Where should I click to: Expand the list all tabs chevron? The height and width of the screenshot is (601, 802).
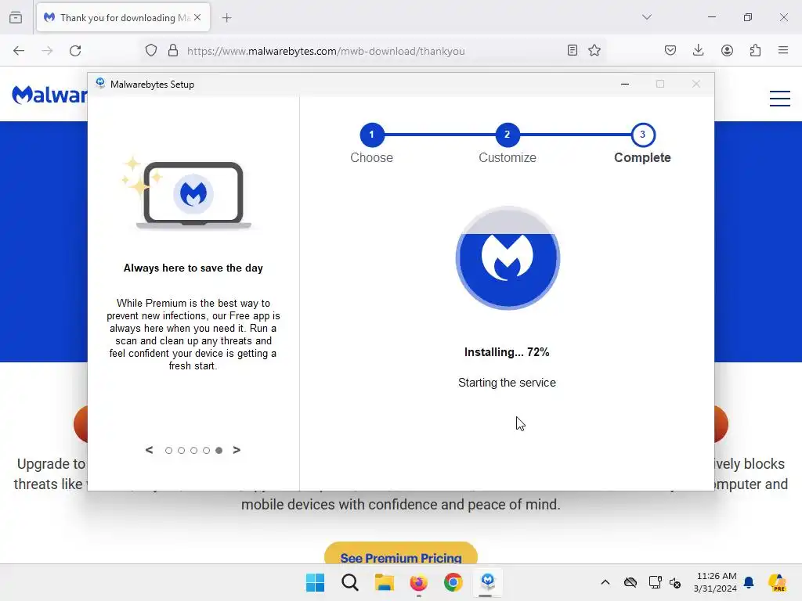[646, 17]
